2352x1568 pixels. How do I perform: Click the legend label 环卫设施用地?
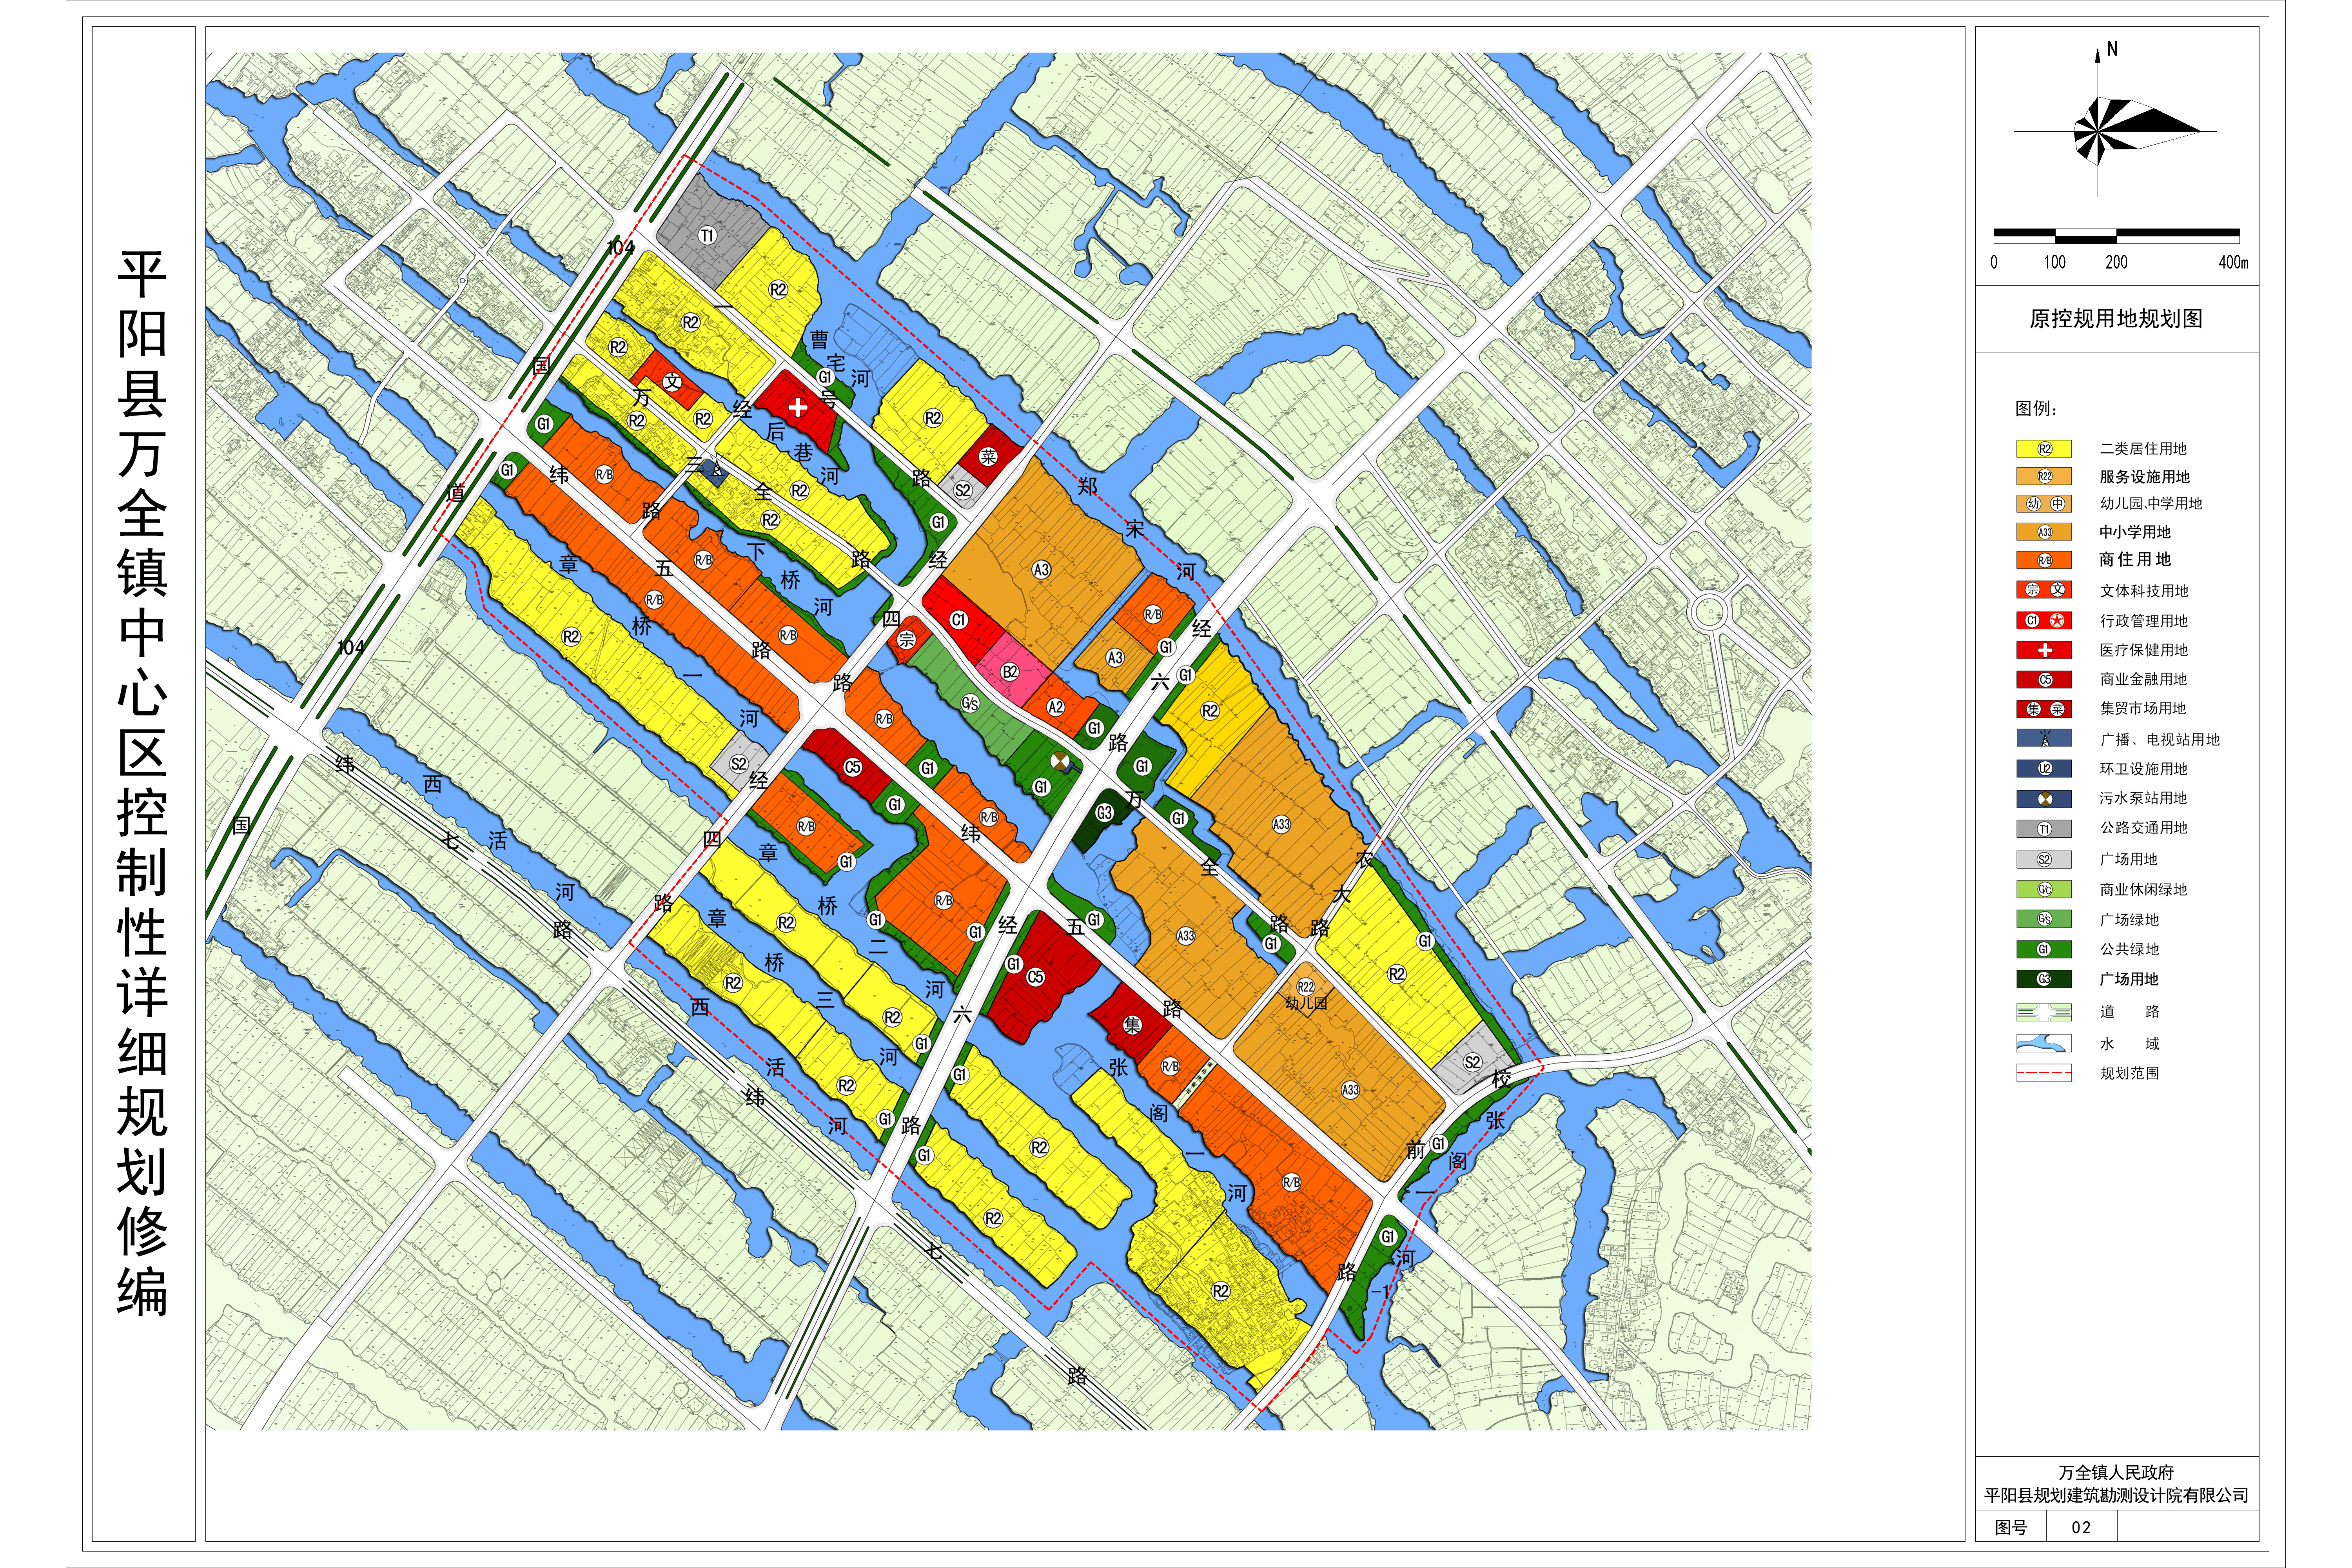[x=2144, y=769]
